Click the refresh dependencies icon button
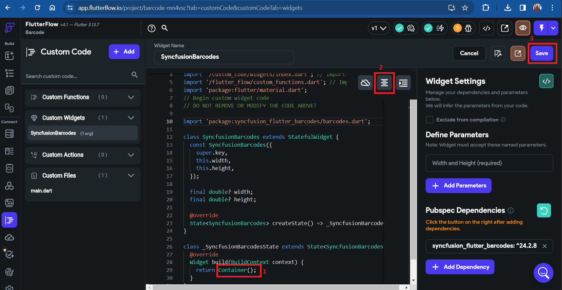562x290 pixels. pyautogui.click(x=544, y=210)
